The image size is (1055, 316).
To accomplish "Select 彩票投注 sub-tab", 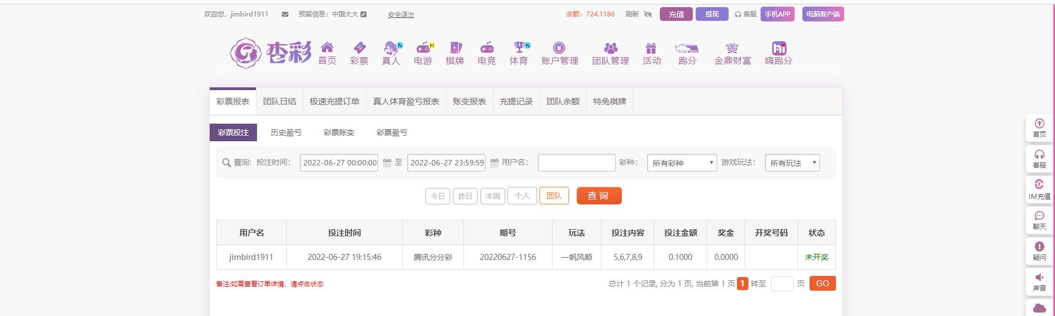I will pyautogui.click(x=233, y=132).
